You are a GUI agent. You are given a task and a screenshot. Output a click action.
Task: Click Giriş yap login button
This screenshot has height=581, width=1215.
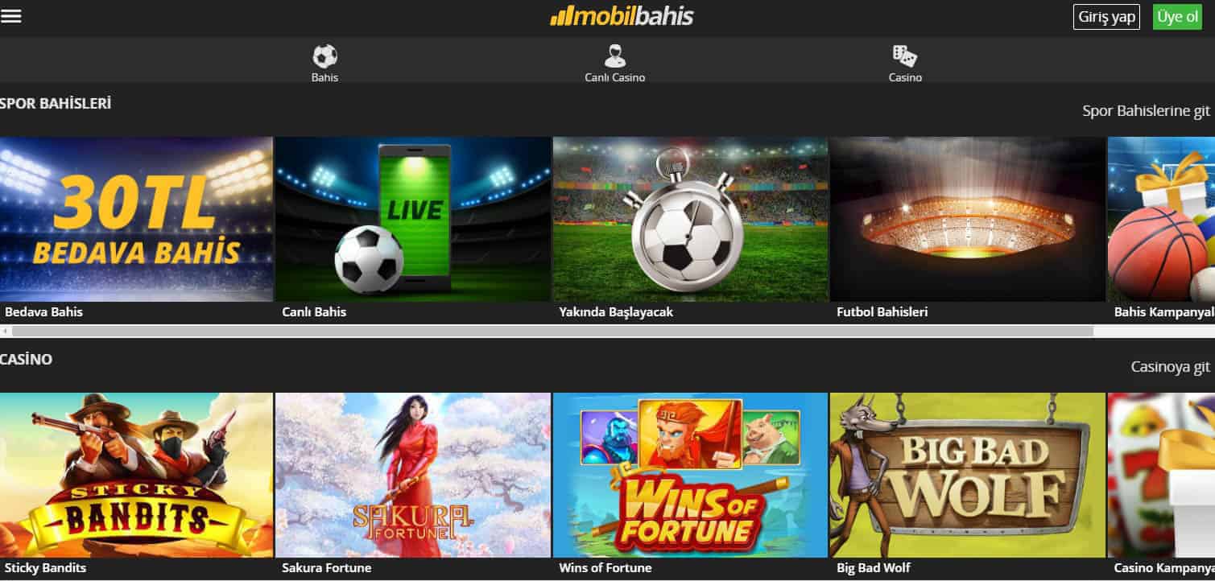pyautogui.click(x=1106, y=17)
